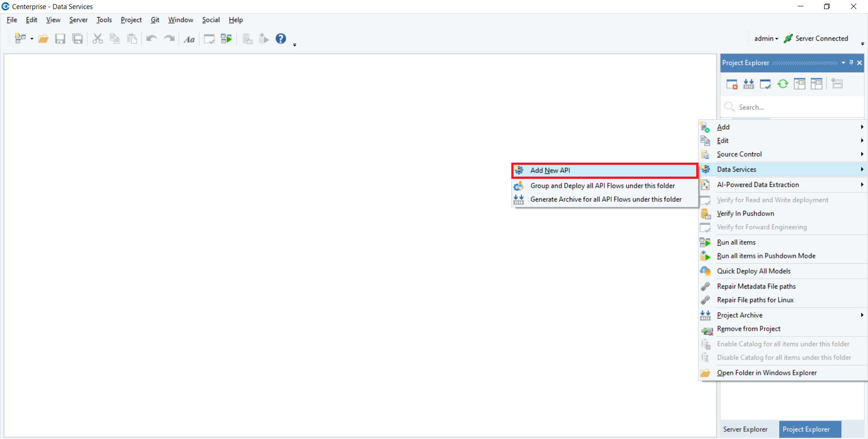The height and width of the screenshot is (439, 868).
Task: Open the main toolbar overflow options arrow
Action: 295,45
